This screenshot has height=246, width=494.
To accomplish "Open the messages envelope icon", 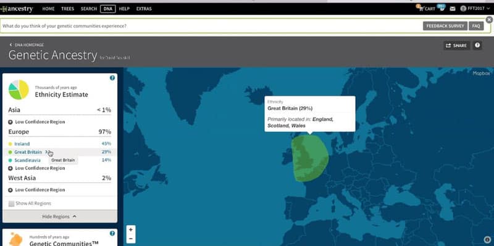I will click(x=453, y=9).
